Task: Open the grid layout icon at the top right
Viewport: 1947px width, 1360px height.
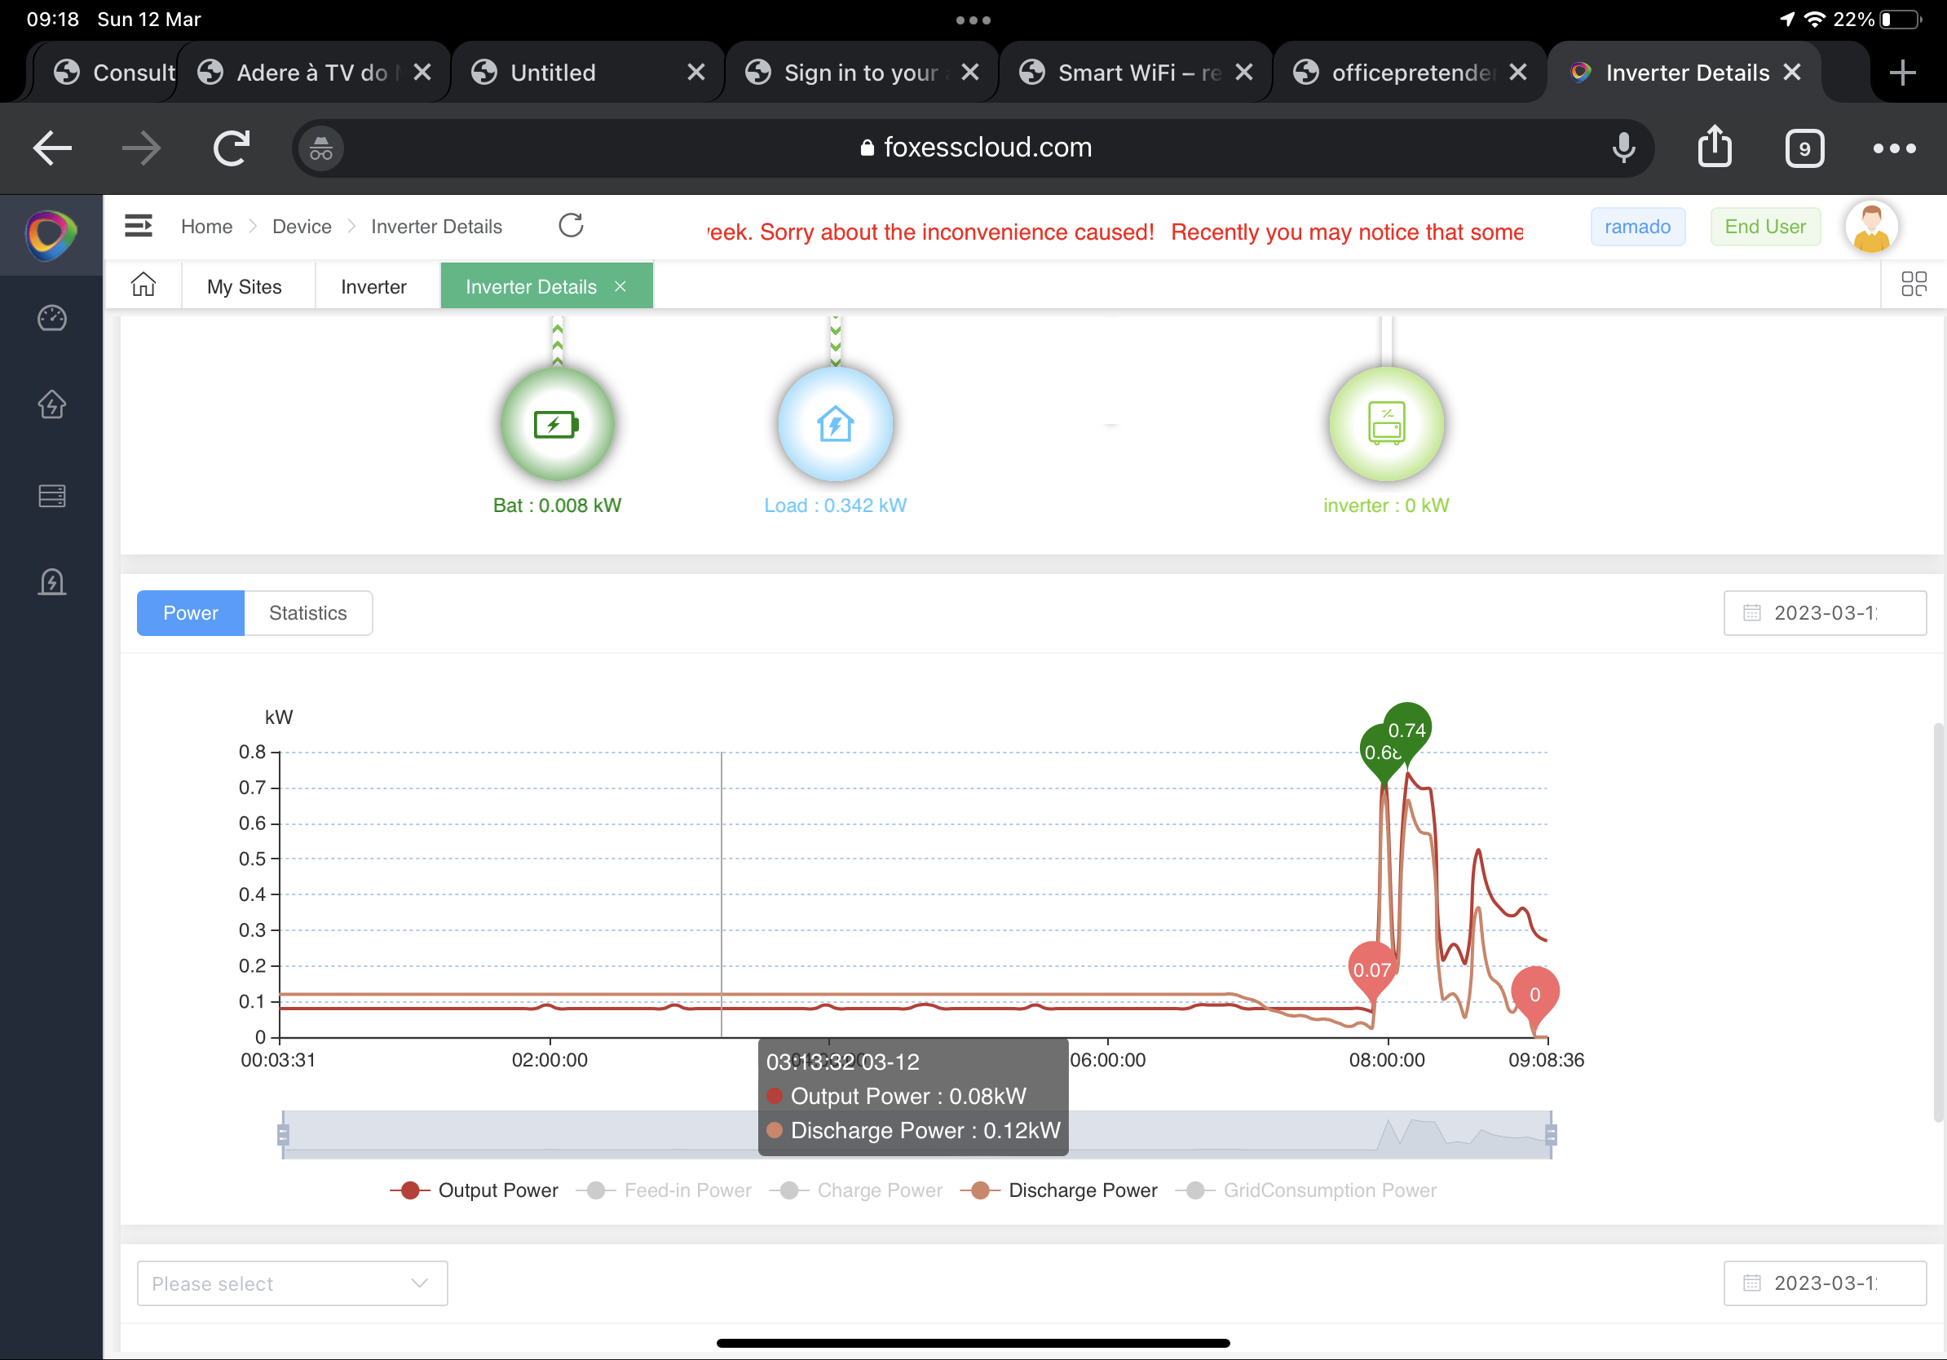Action: [x=1913, y=284]
